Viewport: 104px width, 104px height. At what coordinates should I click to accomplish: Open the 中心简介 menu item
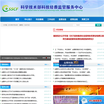[28, 19]
